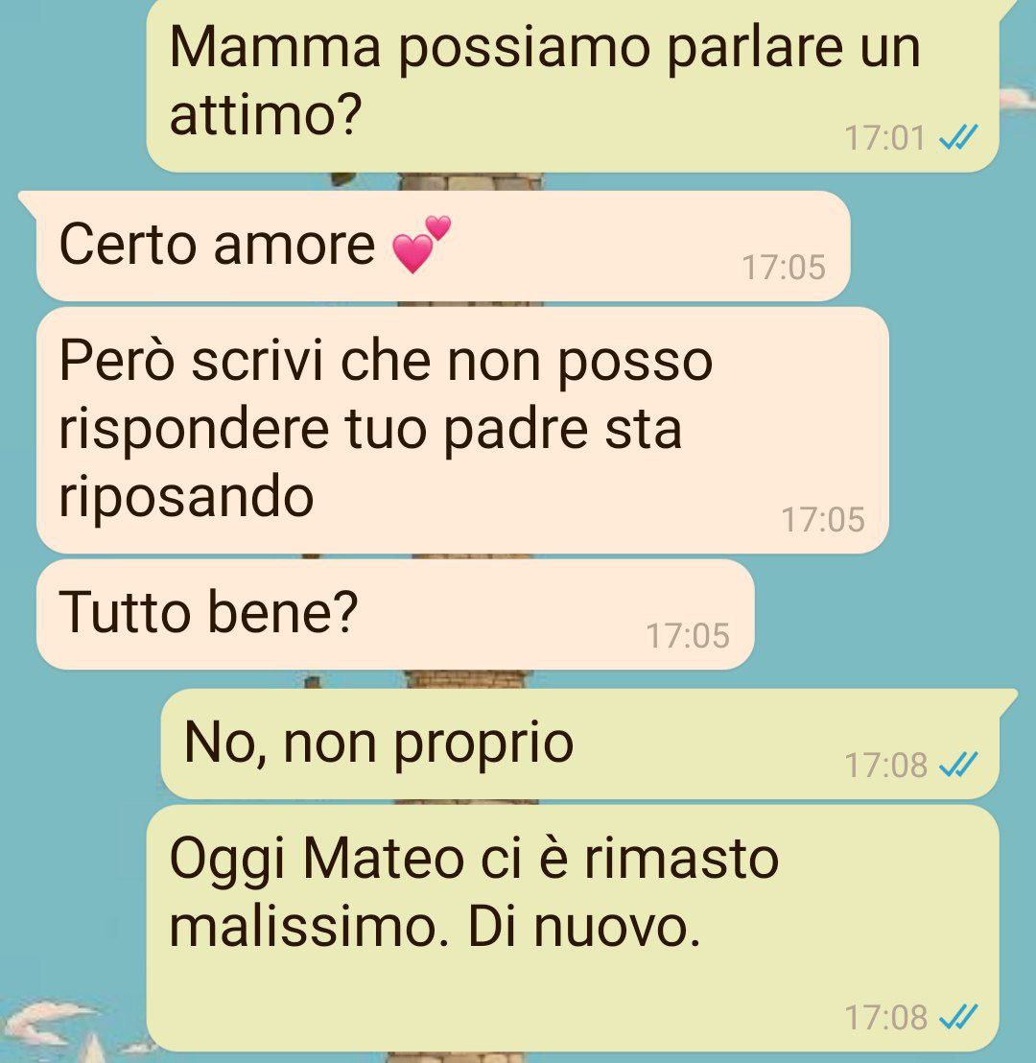Tap the 17:05 timestamp beside "riposando"
The width and height of the screenshot is (1036, 1063).
[x=823, y=520]
